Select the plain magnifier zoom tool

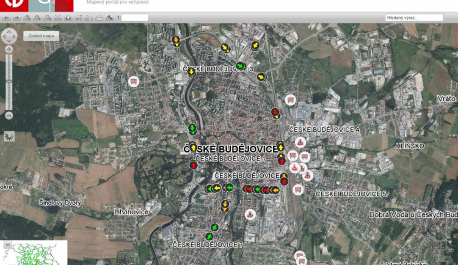click(x=48, y=18)
